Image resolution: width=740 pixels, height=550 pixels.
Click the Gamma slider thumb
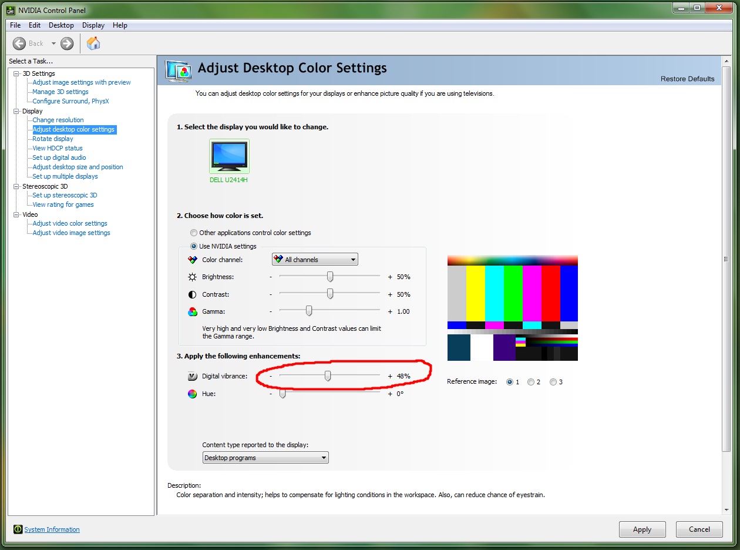pyautogui.click(x=309, y=311)
